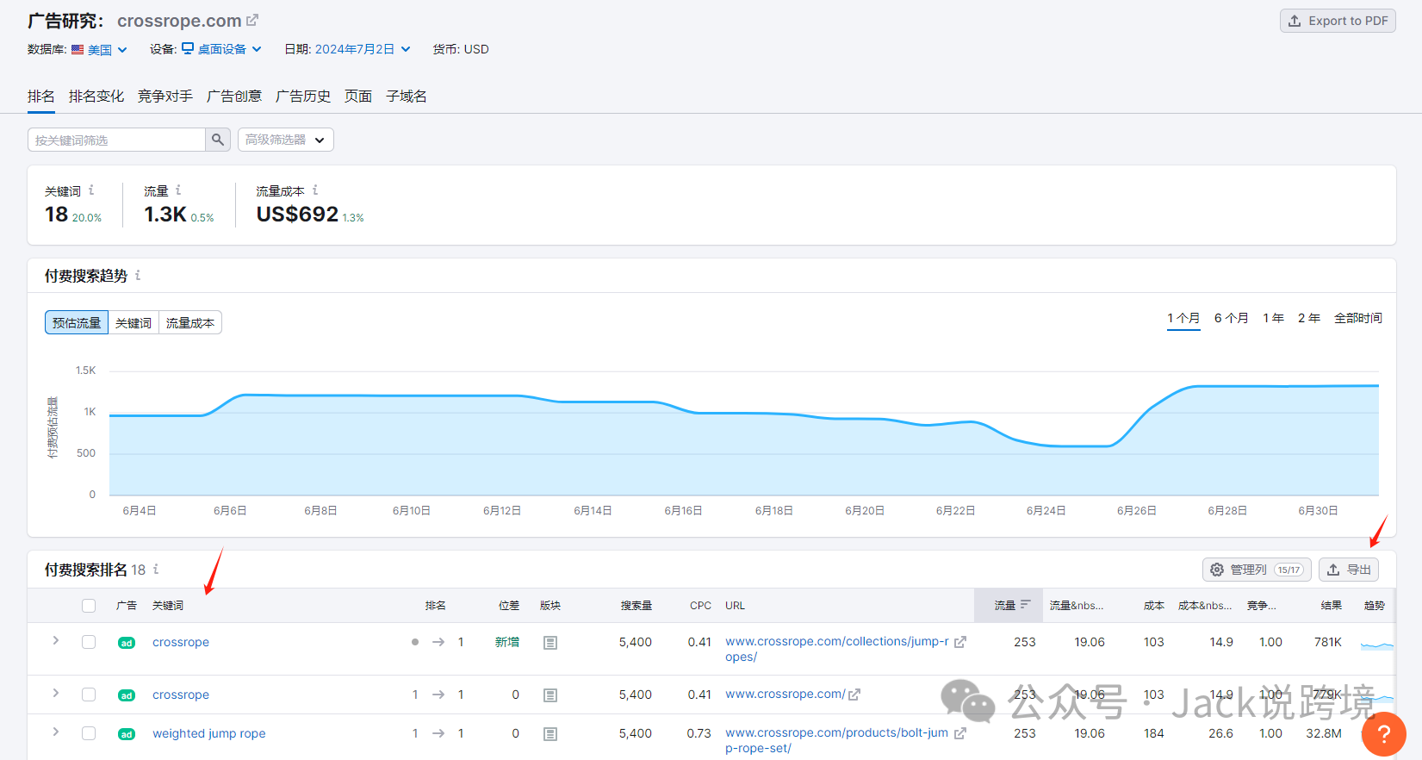Open the 设备 桌面设备 dropdown
Screen dimensions: 1422x760
221,49
